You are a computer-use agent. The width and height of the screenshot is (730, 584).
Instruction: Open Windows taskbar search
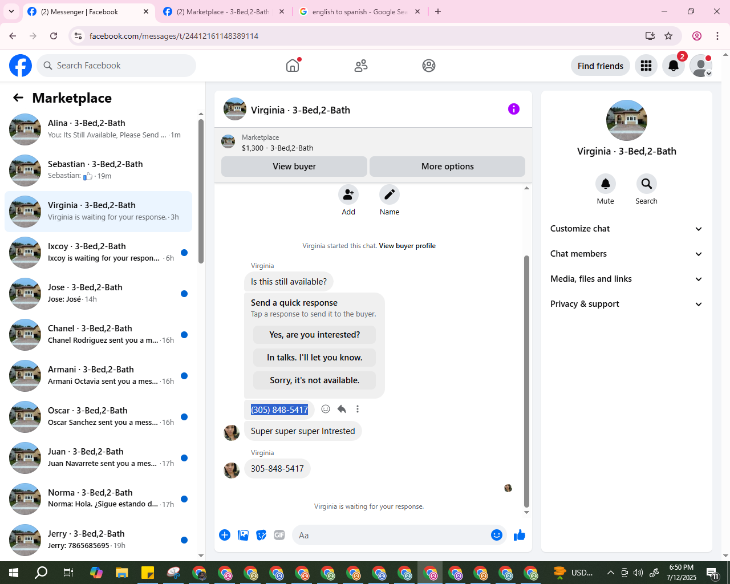click(41, 573)
